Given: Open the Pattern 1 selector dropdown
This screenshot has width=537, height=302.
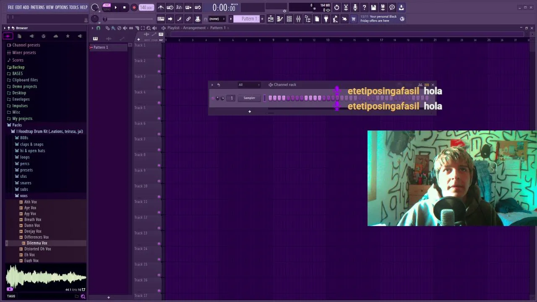Looking at the screenshot, I should tap(247, 19).
